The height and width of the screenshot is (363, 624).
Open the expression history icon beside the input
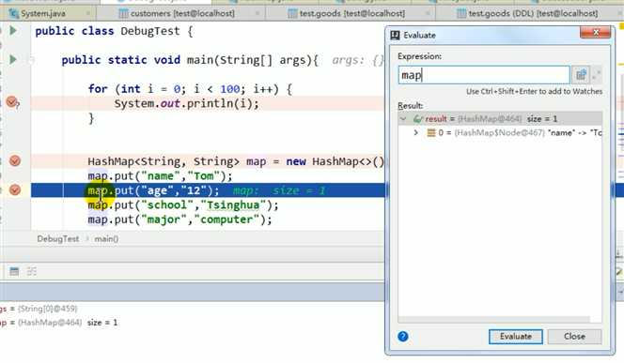tap(581, 75)
